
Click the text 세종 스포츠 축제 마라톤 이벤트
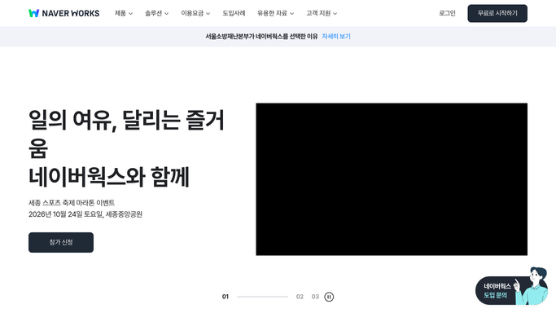(x=72, y=203)
